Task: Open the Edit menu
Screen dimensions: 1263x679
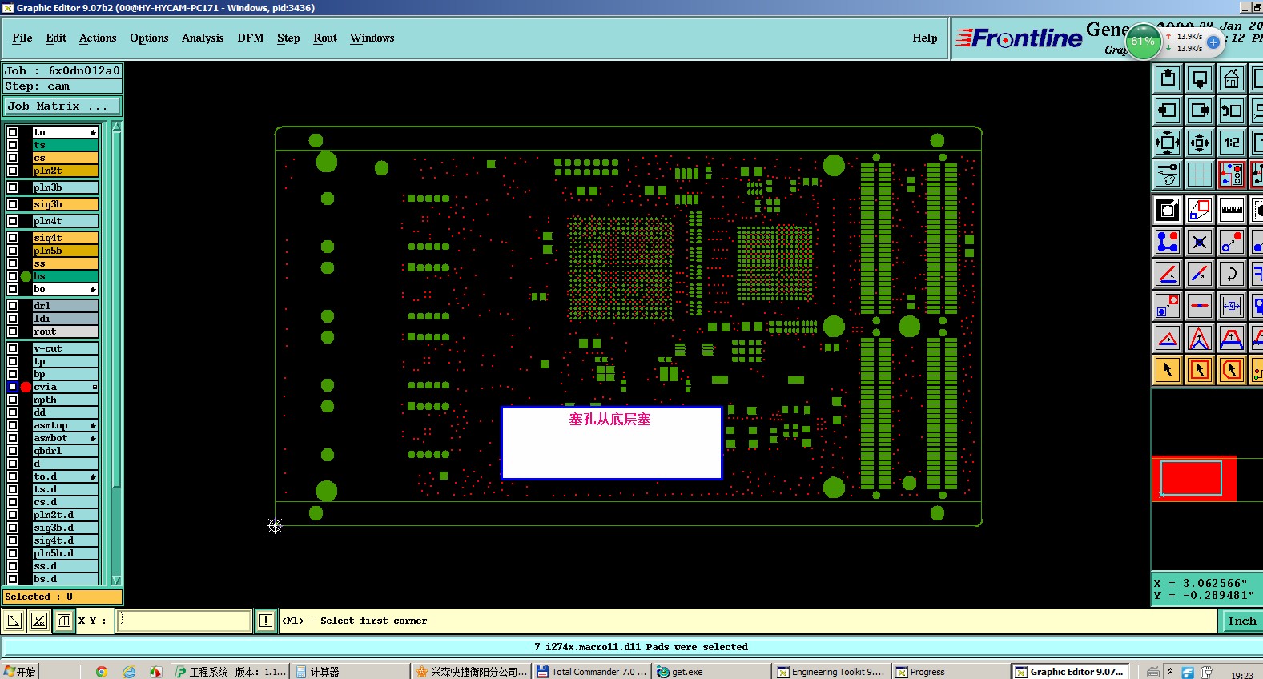Action: tap(56, 38)
